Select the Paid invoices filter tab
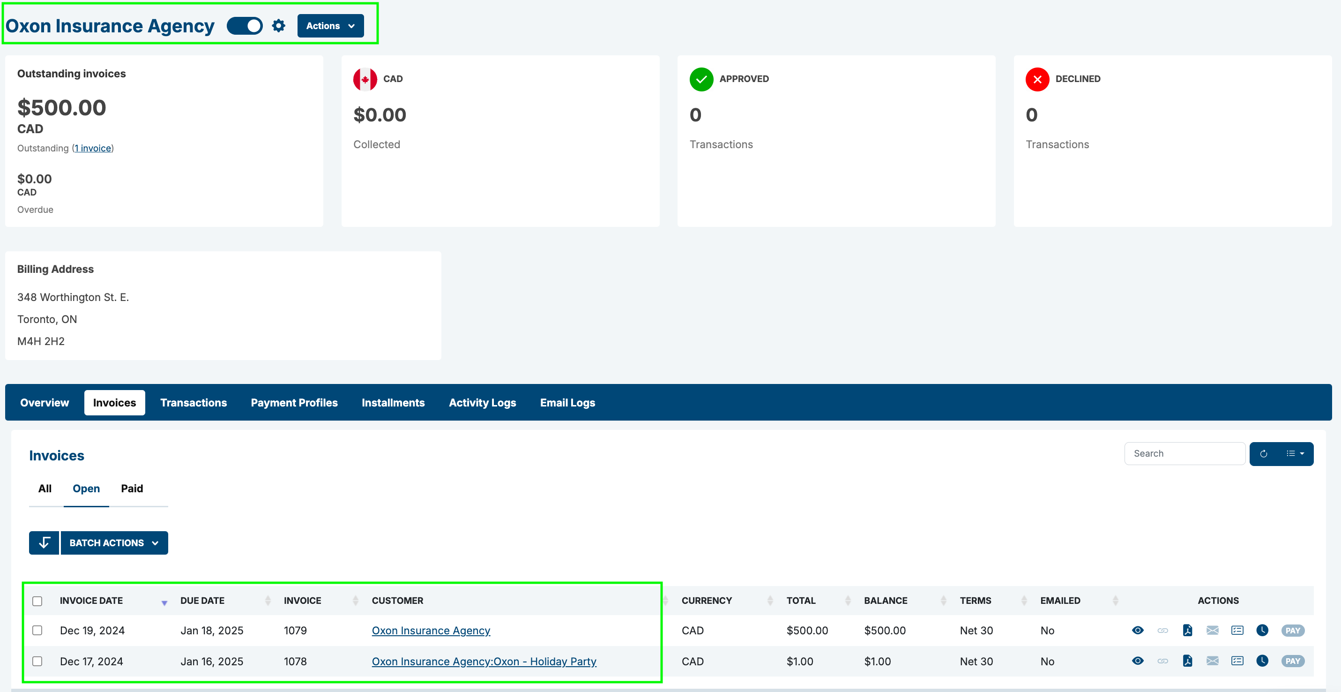 point(132,489)
